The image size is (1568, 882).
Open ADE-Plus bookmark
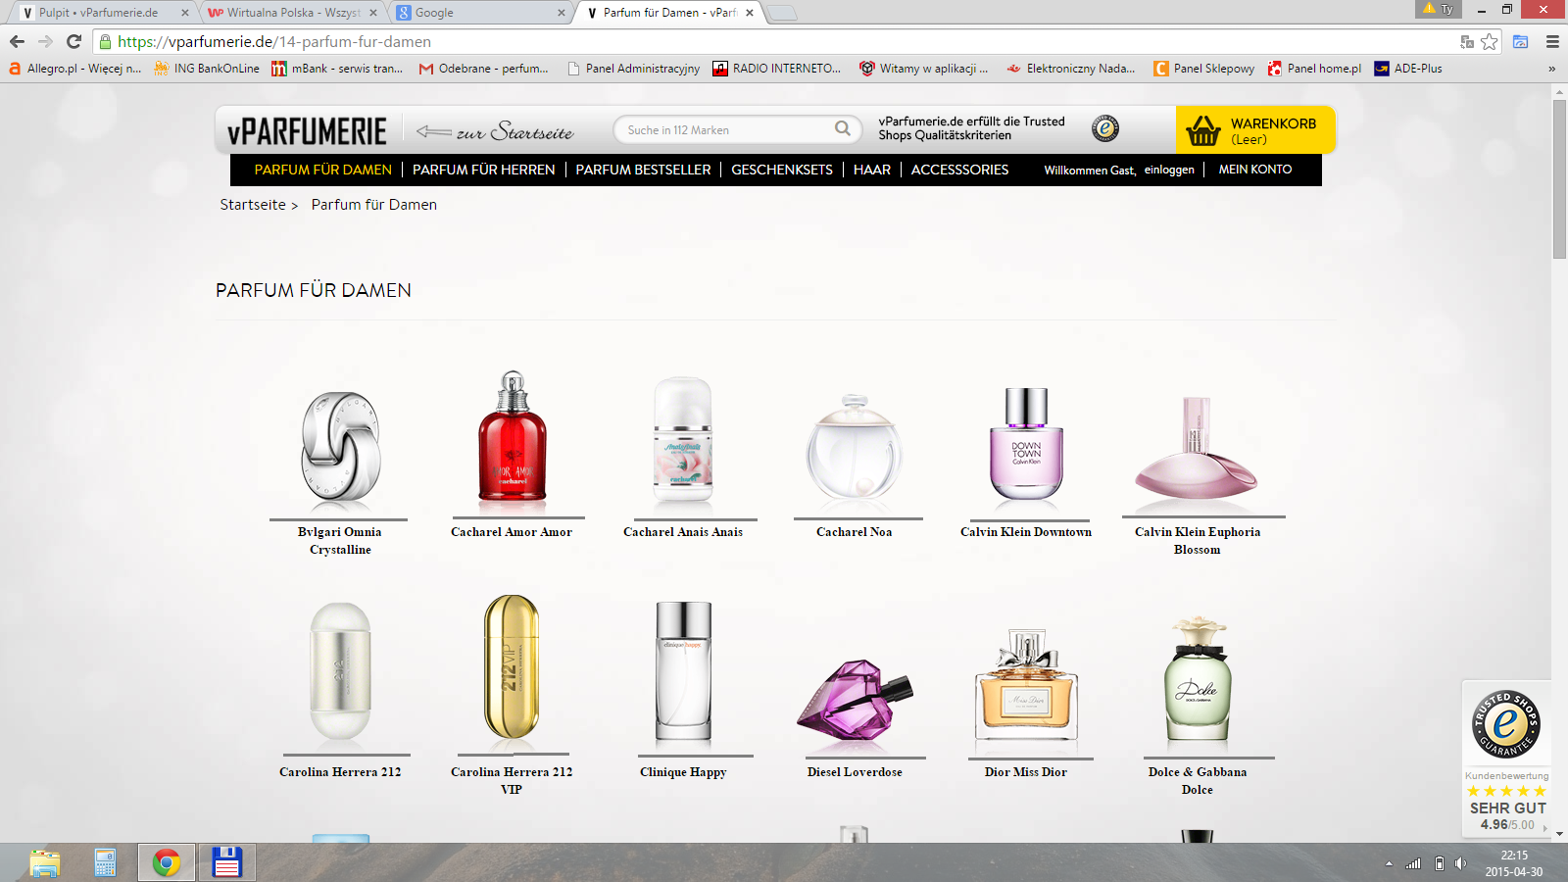[1407, 69]
